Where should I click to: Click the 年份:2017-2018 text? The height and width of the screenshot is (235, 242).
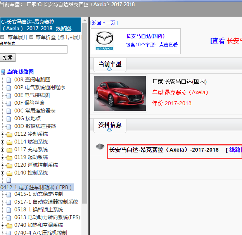point(172,103)
